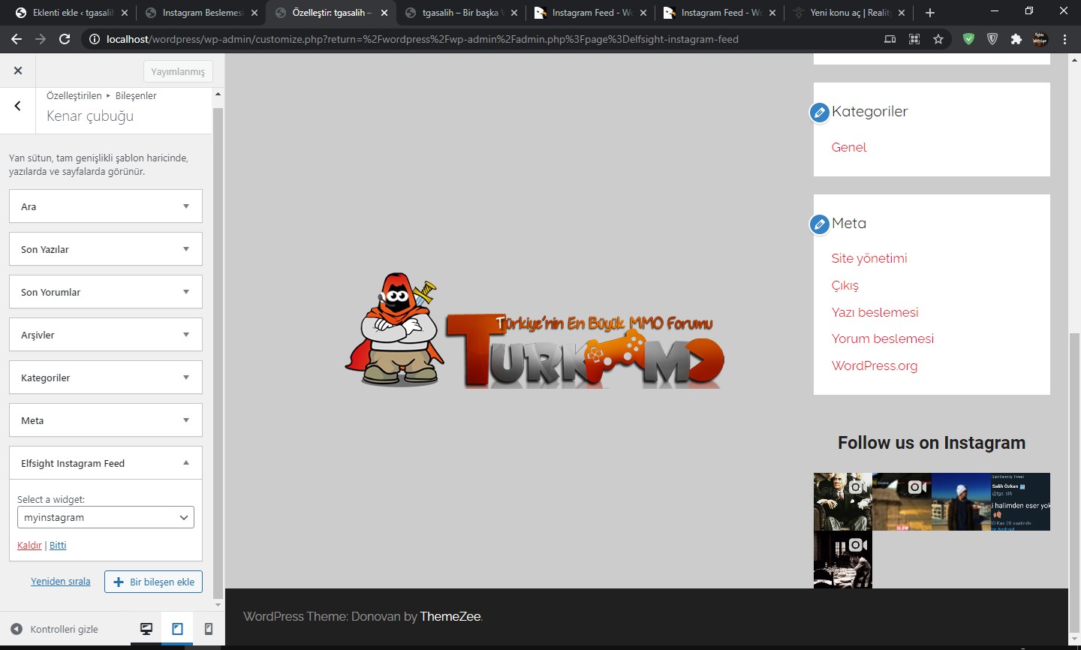The image size is (1081, 650).
Task: Click the Çıkış link
Action: [845, 286]
